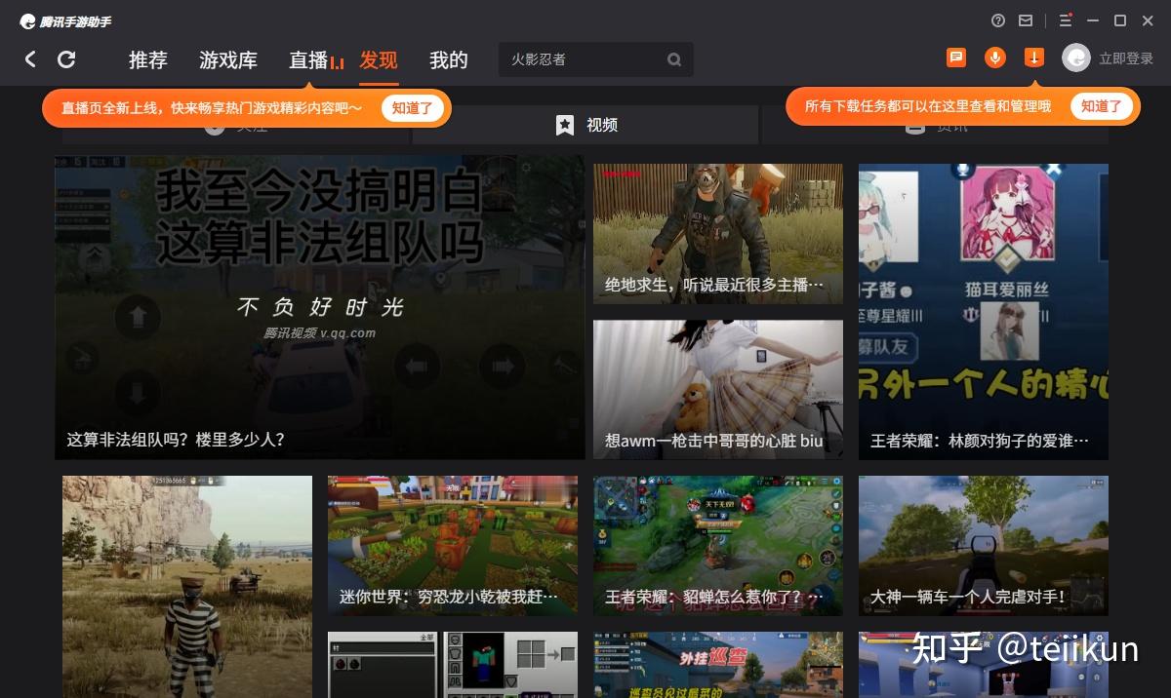Open the hamburger menu icon in title bar
The width and height of the screenshot is (1171, 698).
(x=1066, y=20)
